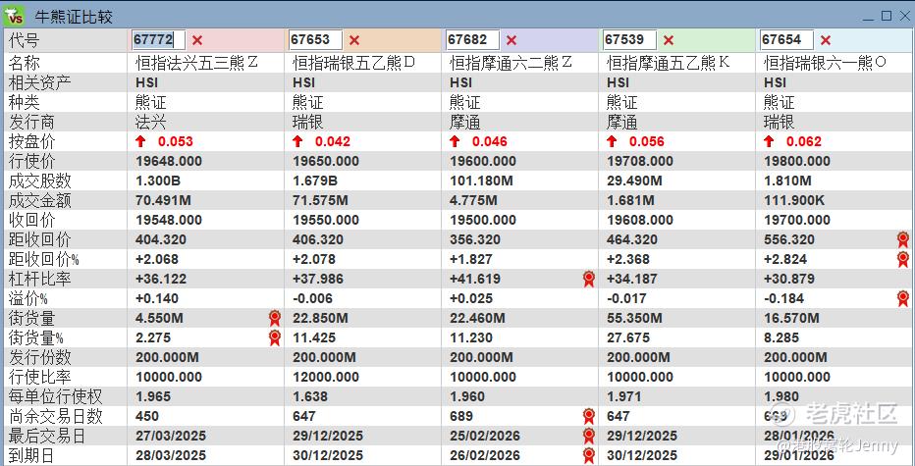Click turnover value 111.900K
This screenshot has height=466, width=915.
pyautogui.click(x=794, y=201)
